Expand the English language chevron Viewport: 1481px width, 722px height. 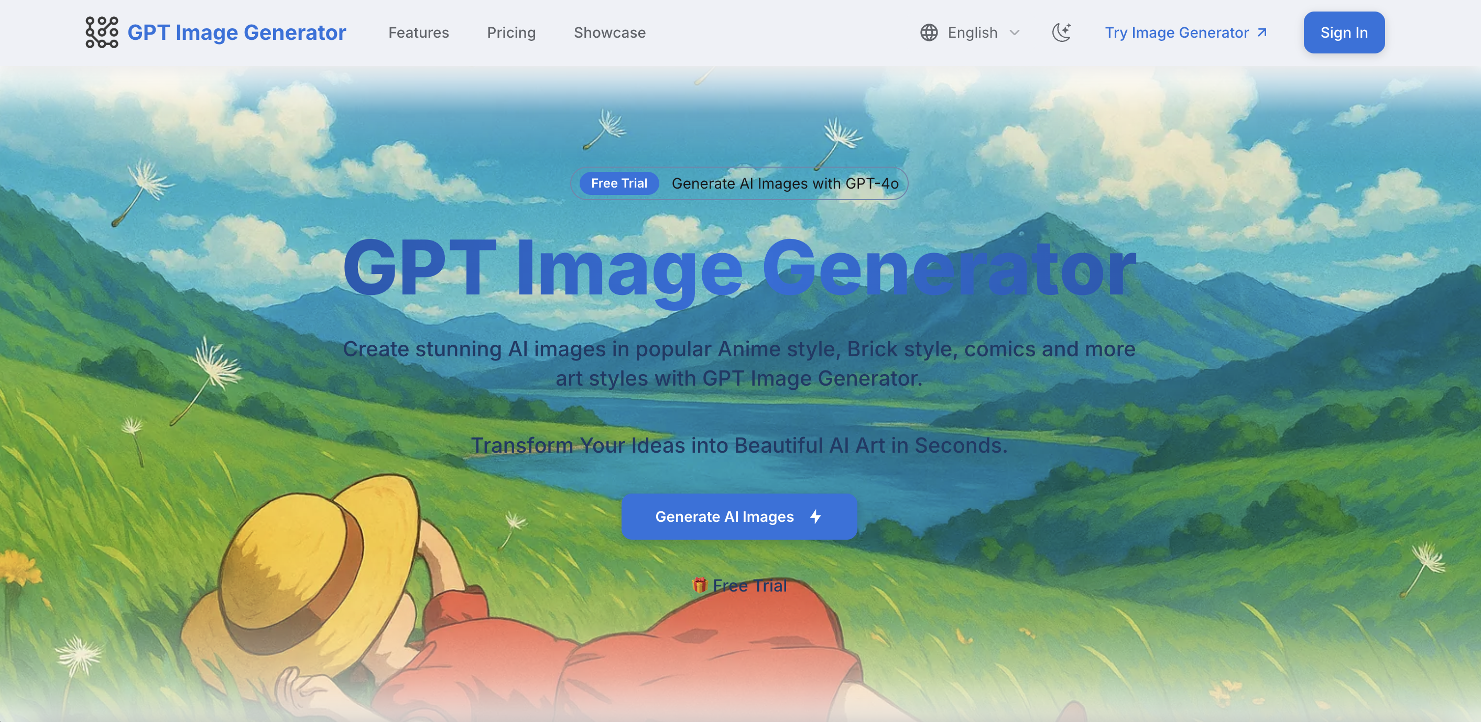click(1015, 33)
